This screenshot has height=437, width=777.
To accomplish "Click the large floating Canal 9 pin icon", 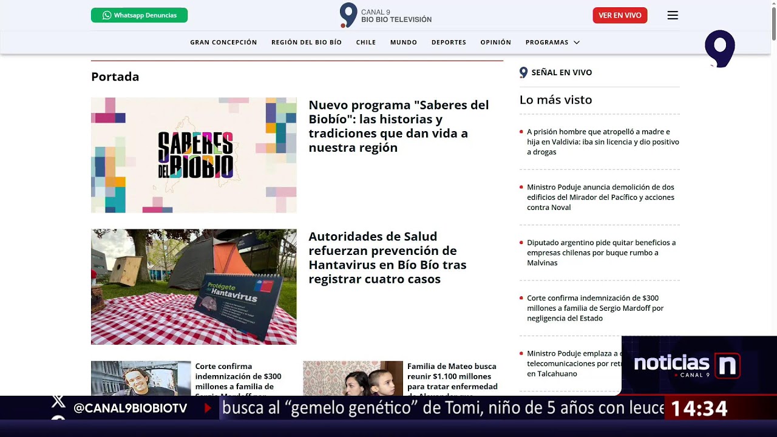I will [720, 49].
